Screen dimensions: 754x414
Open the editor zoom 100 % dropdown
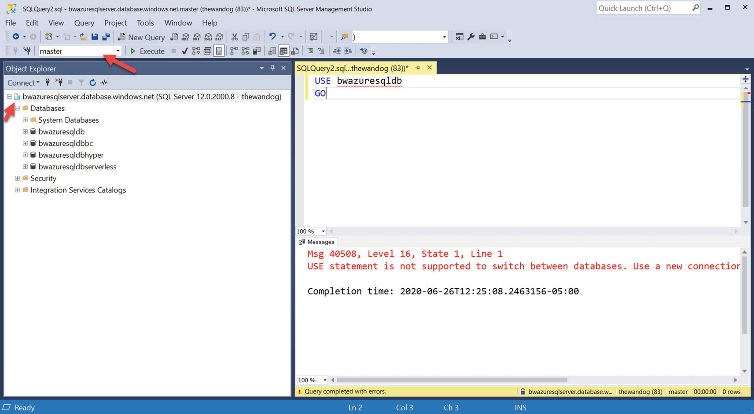pyautogui.click(x=323, y=231)
